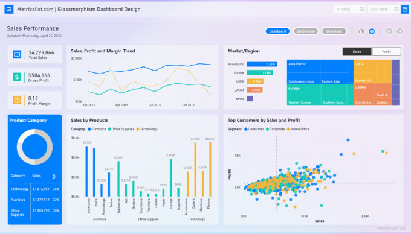Select the Europe bar 1.18M
The width and height of the screenshot is (411, 234).
[x=260, y=73]
